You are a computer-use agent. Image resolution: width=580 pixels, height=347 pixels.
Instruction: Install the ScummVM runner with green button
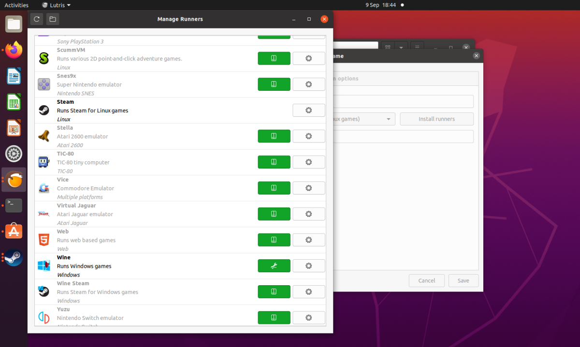click(x=274, y=58)
